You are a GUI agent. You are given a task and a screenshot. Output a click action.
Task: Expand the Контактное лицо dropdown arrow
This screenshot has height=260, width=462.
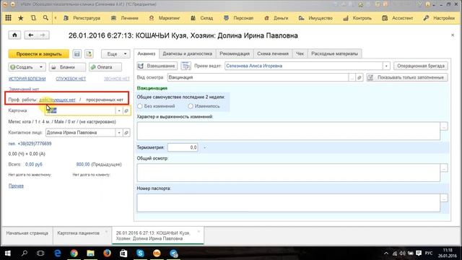(x=119, y=133)
